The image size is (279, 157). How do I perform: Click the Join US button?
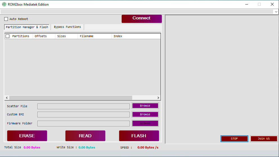point(264,139)
